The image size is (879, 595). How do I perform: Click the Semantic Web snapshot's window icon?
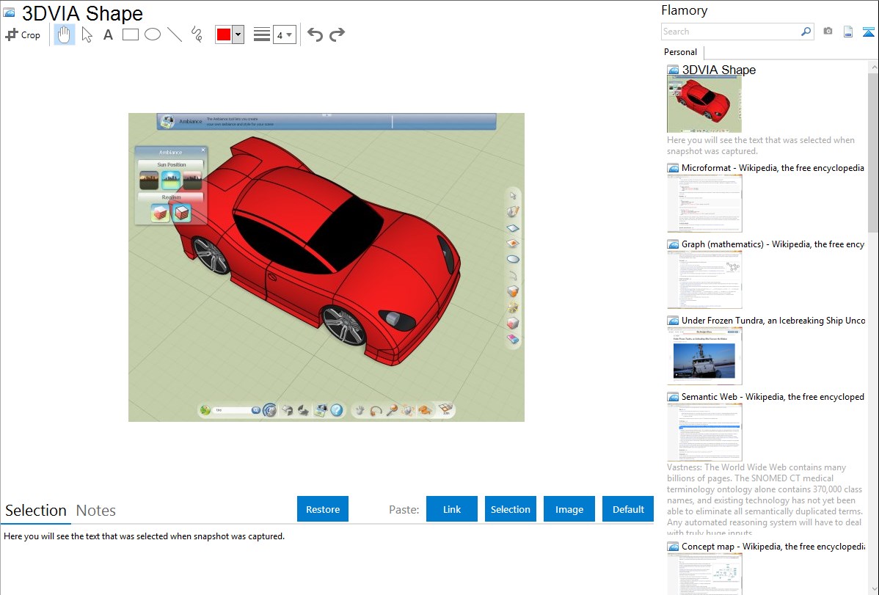pyautogui.click(x=674, y=397)
